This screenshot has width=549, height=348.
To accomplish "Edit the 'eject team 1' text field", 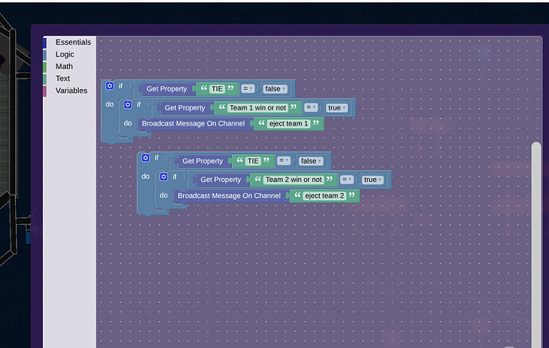I will click(x=289, y=124).
